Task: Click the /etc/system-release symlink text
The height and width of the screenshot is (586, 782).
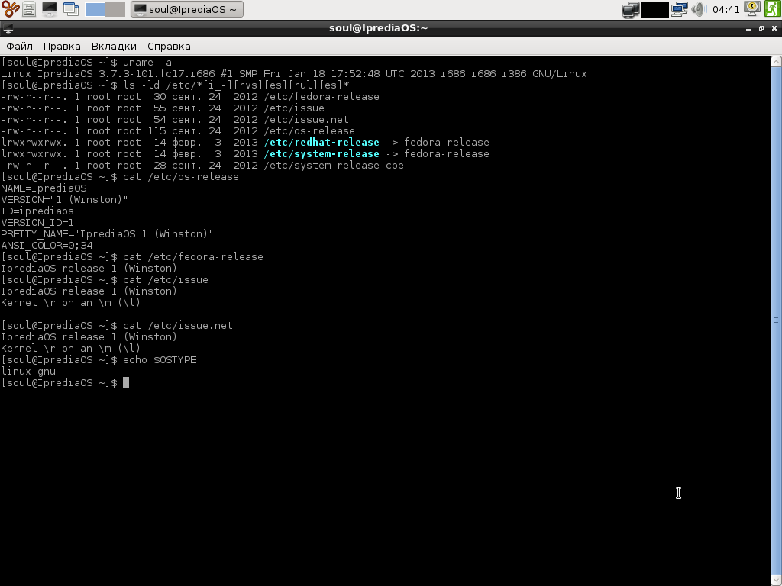Action: (x=322, y=154)
